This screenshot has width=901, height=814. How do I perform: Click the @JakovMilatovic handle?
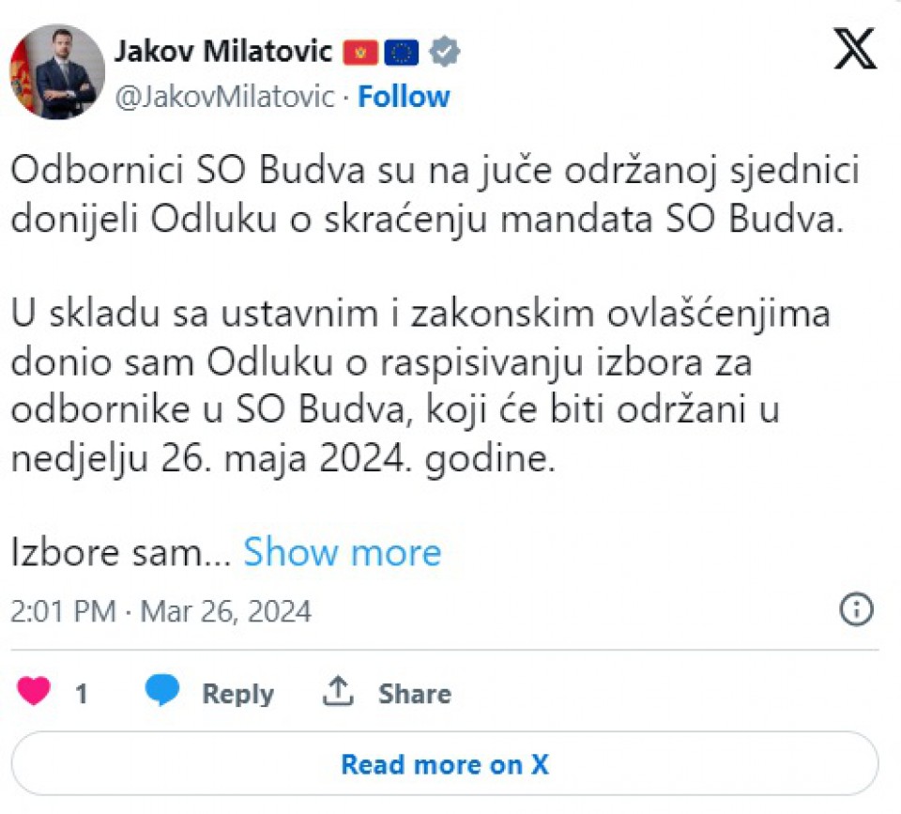224,97
